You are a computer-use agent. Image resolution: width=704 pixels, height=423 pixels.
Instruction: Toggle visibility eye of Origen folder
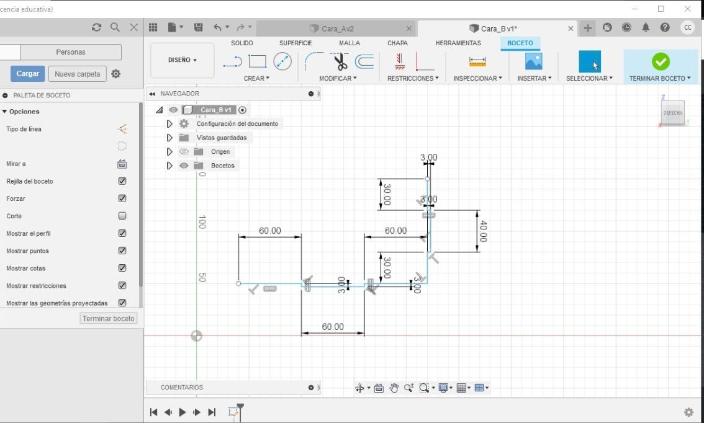[184, 151]
